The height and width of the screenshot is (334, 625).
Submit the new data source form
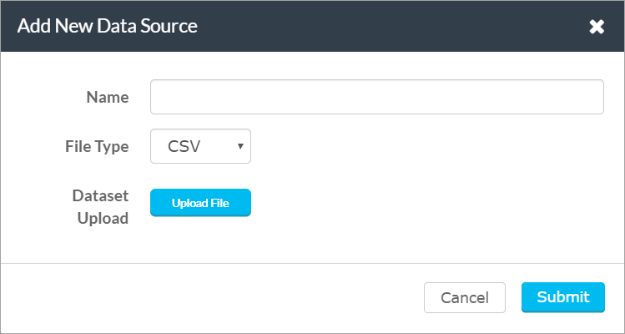pyautogui.click(x=562, y=297)
